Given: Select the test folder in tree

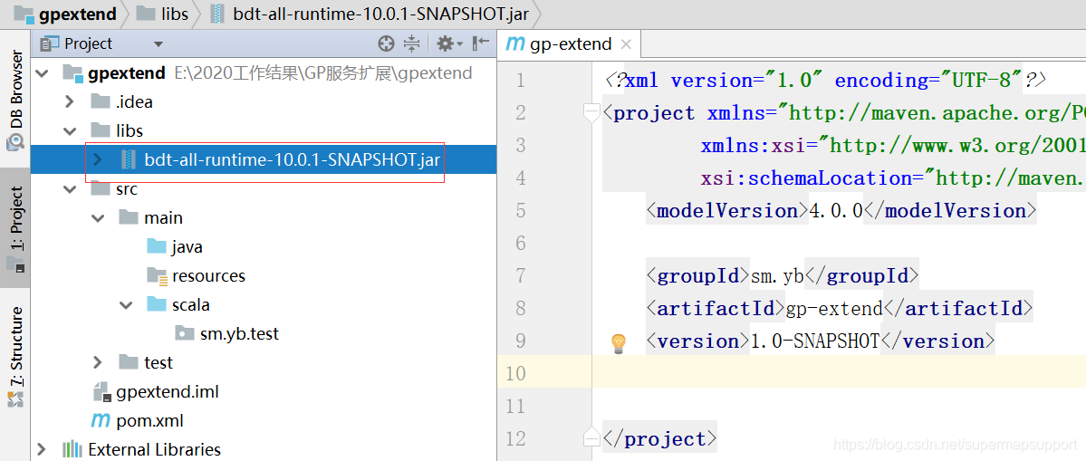Looking at the screenshot, I should (x=159, y=362).
